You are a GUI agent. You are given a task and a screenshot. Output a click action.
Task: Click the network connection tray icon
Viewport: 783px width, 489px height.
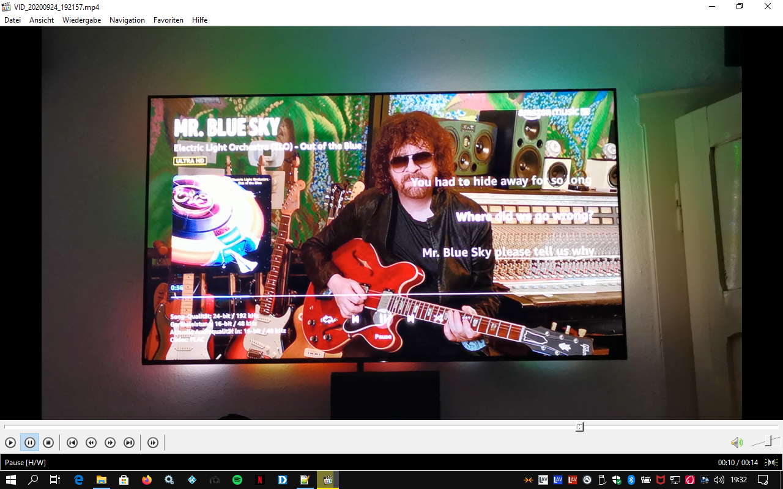point(675,480)
